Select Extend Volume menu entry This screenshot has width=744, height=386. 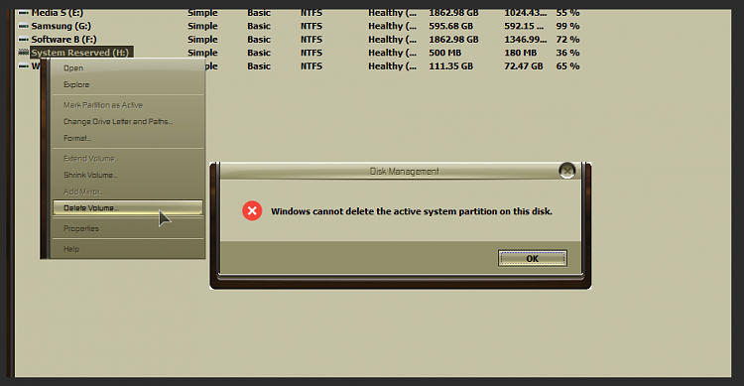point(91,159)
